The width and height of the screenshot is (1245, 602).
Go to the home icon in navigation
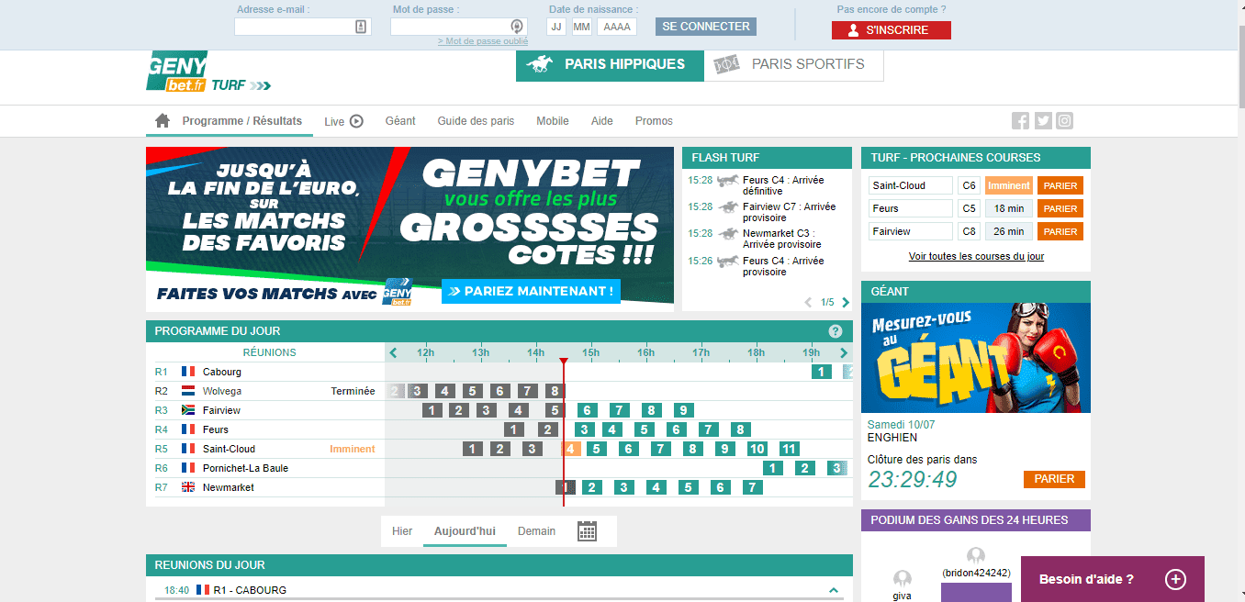click(x=163, y=121)
